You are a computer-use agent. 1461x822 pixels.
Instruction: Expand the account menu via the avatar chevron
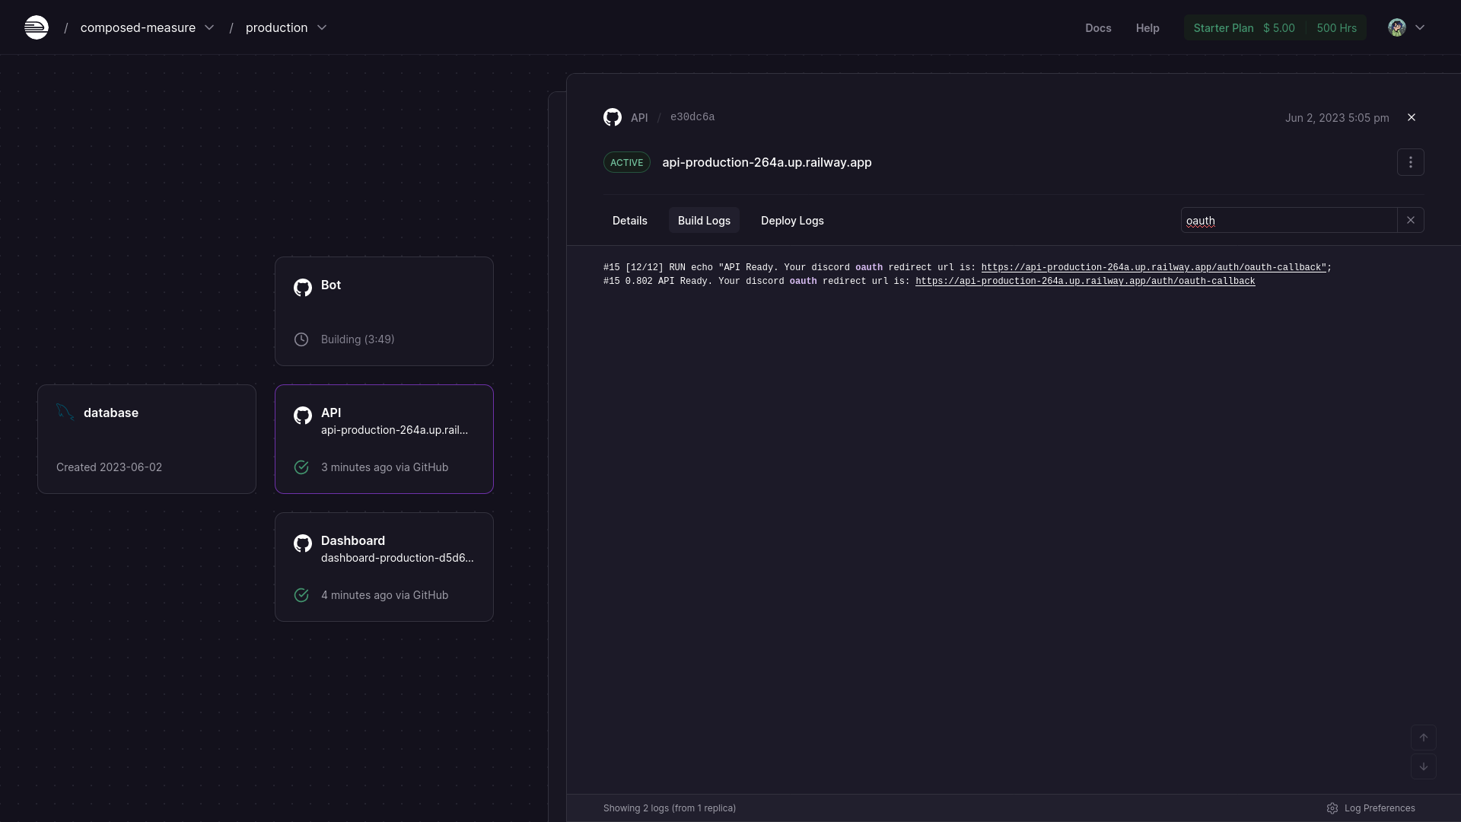pos(1421,27)
